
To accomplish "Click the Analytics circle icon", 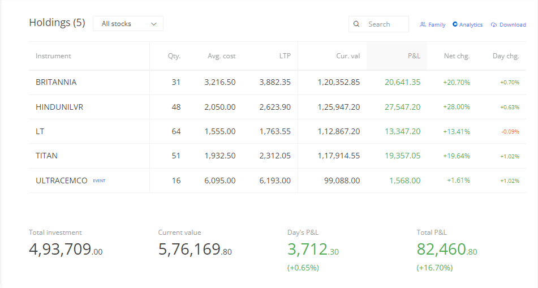I will click(455, 24).
